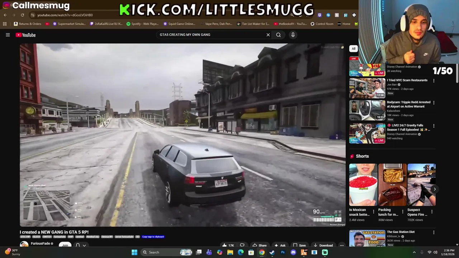
Task: Click the search magnifier button
Action: [x=278, y=35]
